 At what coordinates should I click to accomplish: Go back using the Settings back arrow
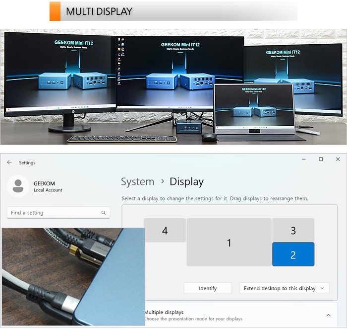point(9,163)
